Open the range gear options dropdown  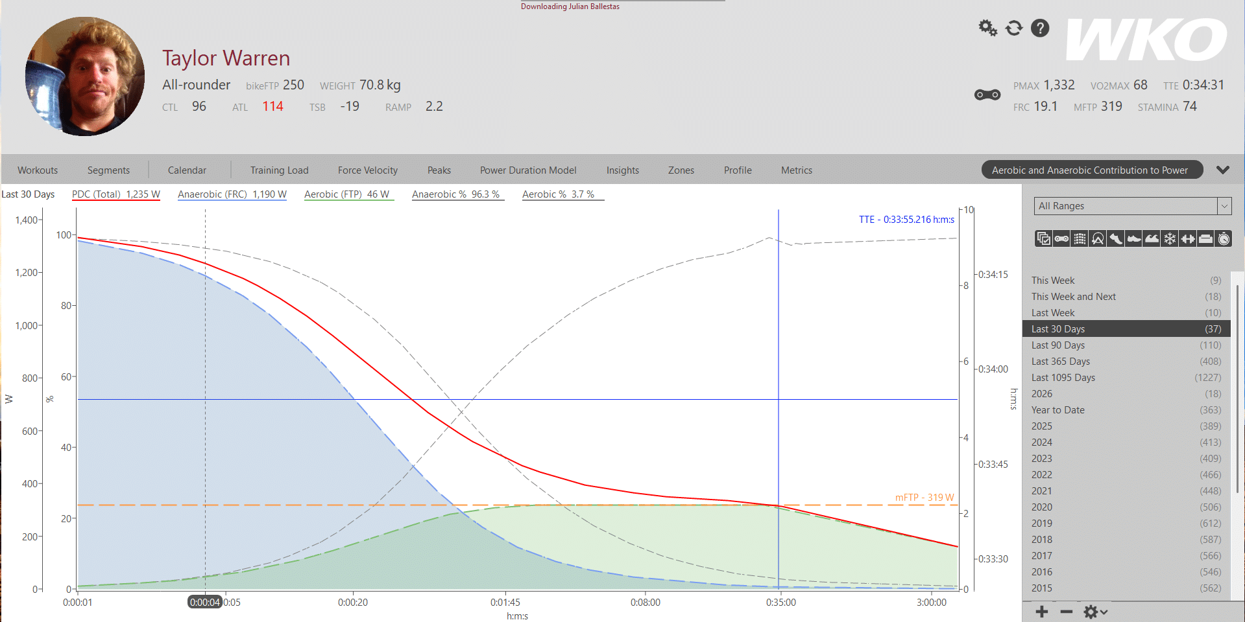(x=1095, y=612)
